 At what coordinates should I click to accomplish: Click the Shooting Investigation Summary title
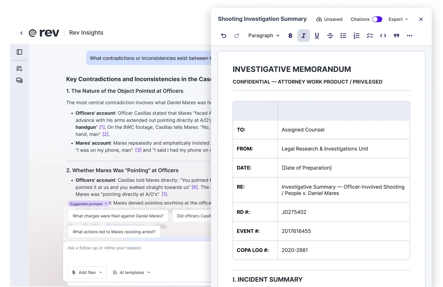click(262, 19)
